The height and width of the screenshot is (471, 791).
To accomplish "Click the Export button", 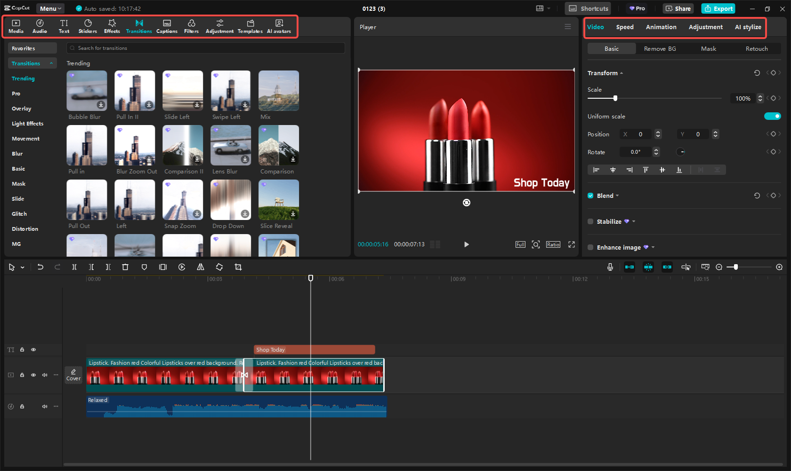I will point(718,8).
